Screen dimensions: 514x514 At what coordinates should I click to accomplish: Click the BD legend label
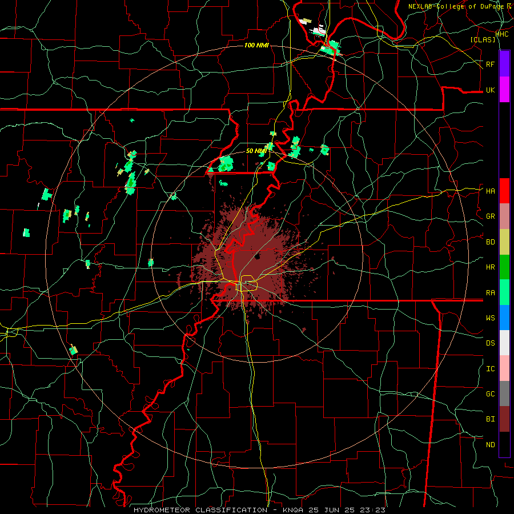tap(490, 242)
